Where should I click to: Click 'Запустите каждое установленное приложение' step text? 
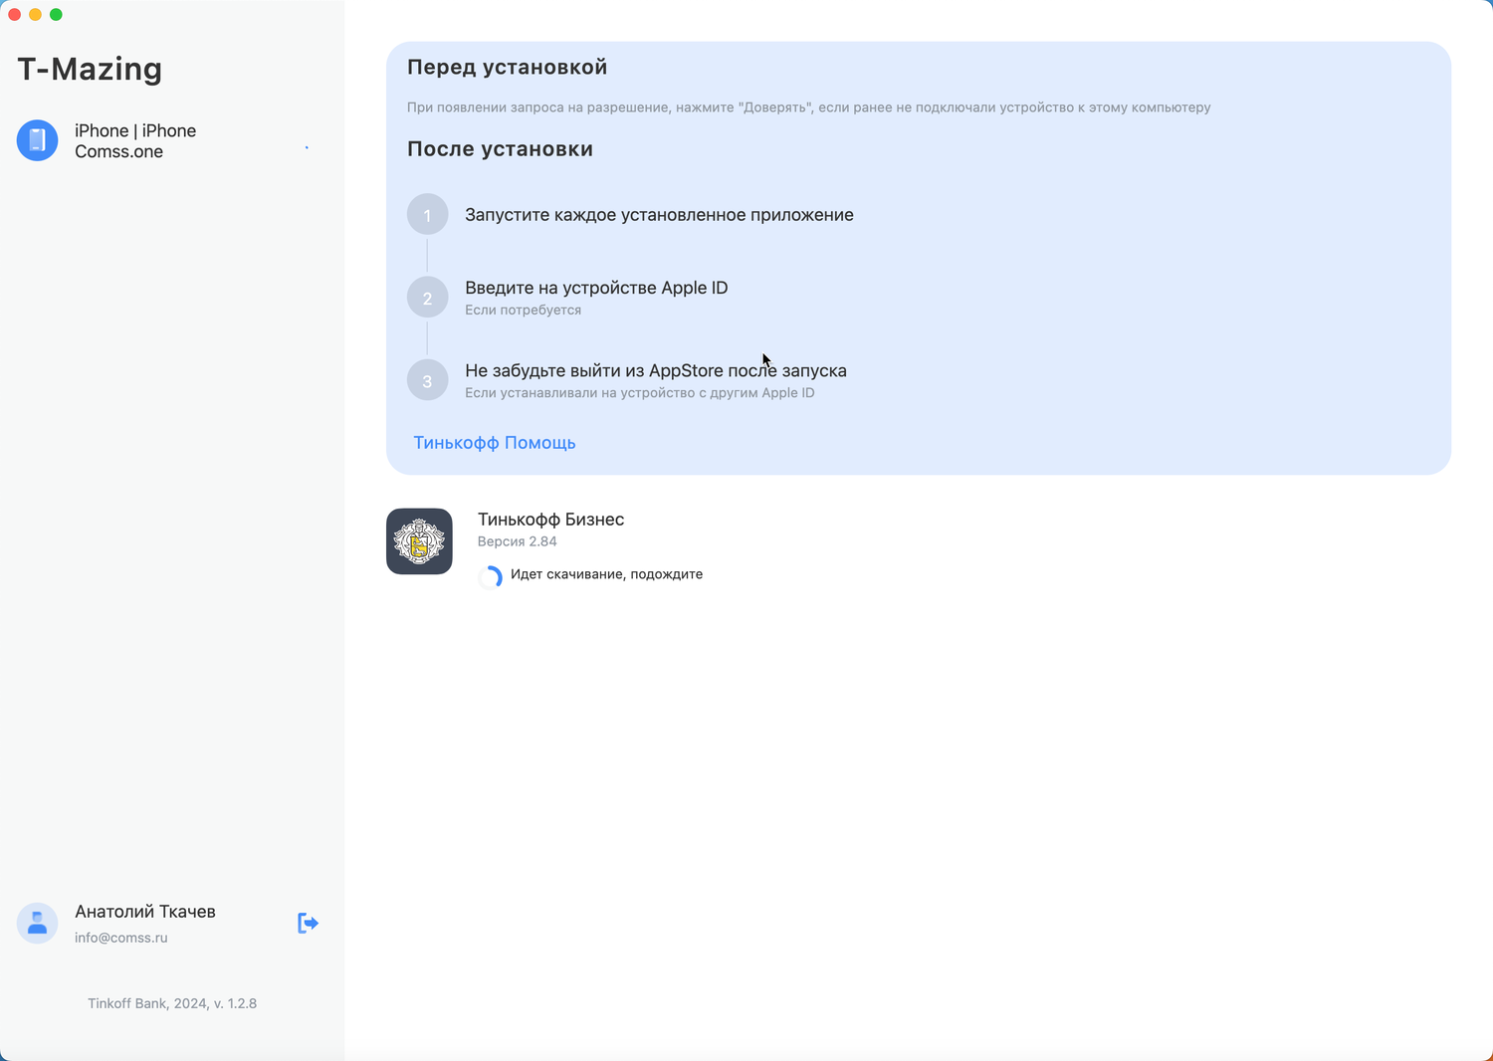659,215
